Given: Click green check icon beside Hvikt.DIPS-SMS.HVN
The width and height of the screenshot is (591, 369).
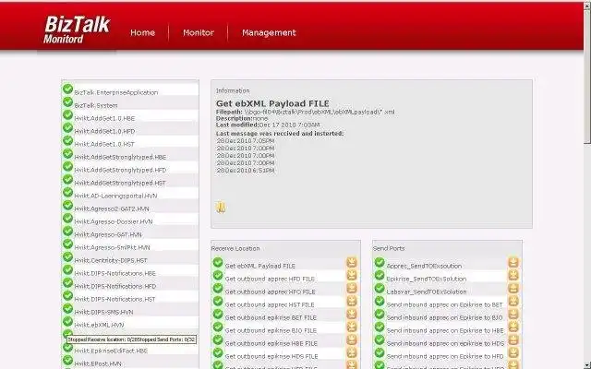Looking at the screenshot, I should tap(67, 308).
